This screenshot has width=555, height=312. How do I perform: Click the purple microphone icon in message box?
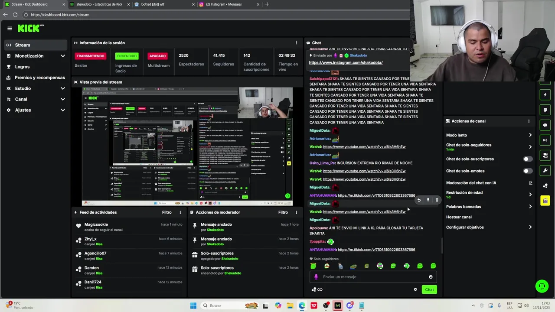pos(316,277)
